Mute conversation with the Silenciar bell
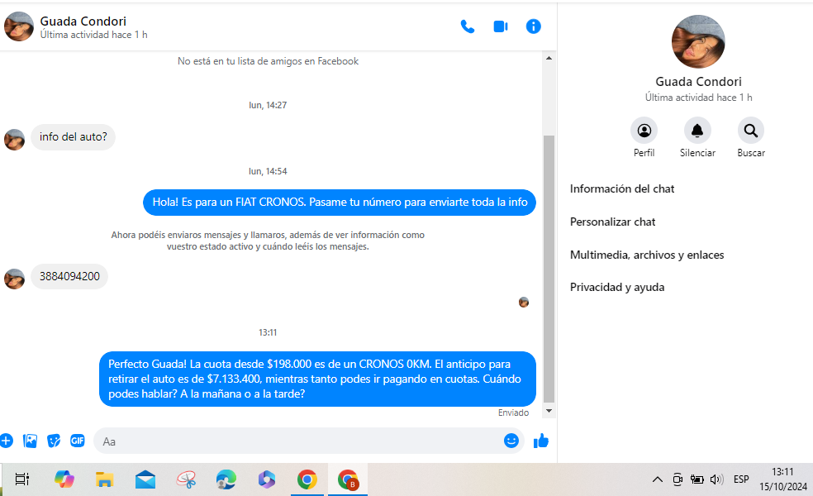The height and width of the screenshot is (496, 813). pos(697,131)
